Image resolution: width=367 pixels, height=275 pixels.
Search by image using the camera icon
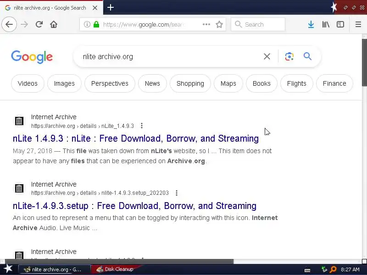289,56
